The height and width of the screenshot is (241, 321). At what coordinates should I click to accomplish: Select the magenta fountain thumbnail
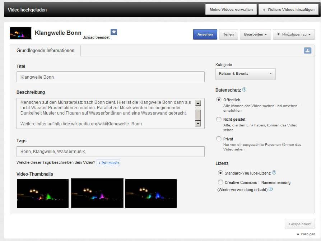tap(97, 193)
